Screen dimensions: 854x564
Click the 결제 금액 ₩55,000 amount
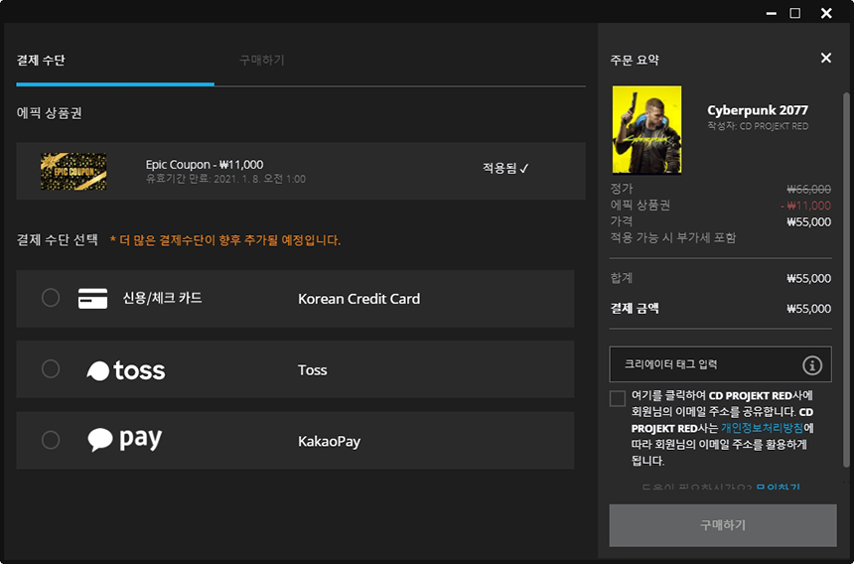pyautogui.click(x=808, y=309)
